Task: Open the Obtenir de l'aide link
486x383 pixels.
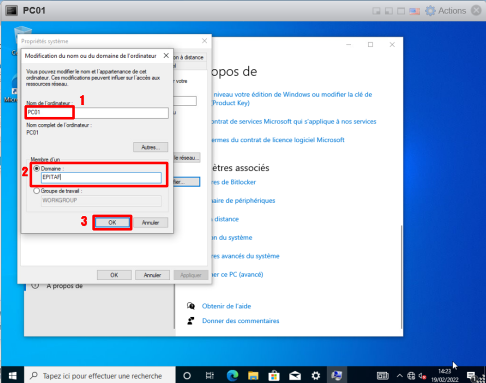Action: coord(226,306)
